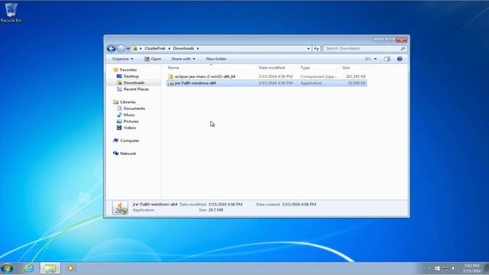
Task: Open the Videos library
Action: pos(126,128)
